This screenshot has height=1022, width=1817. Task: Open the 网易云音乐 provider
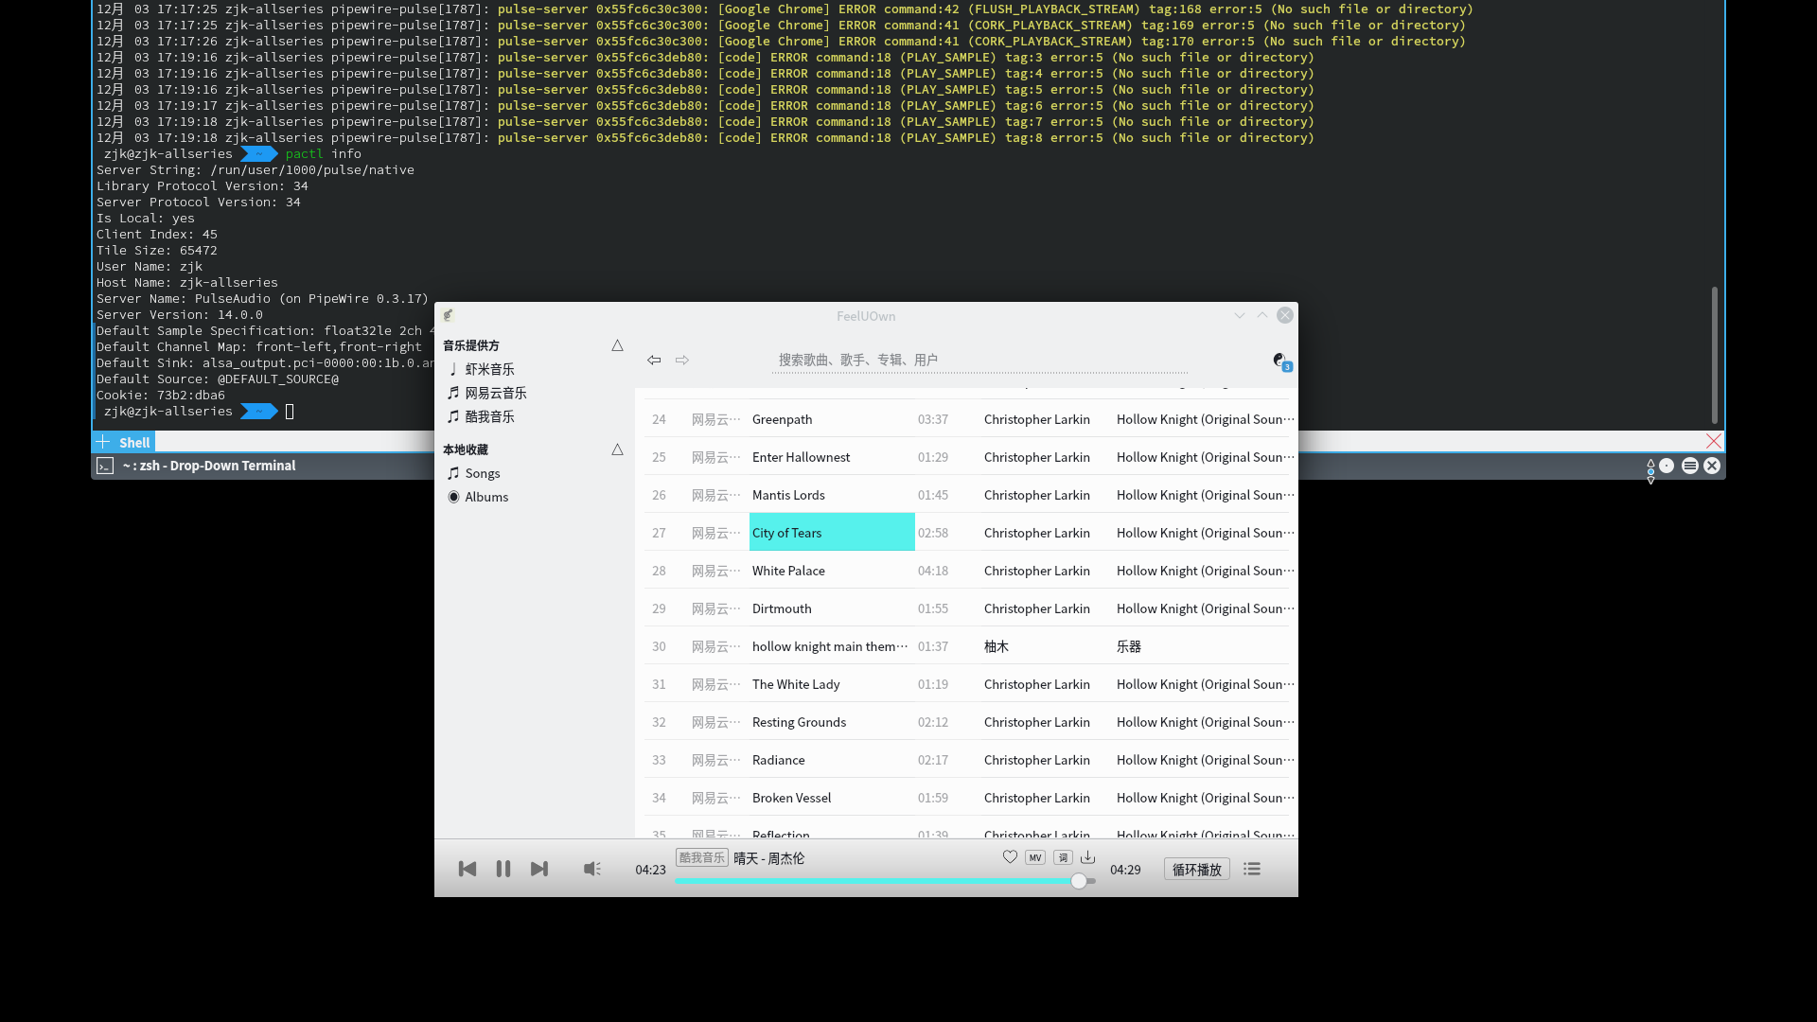[496, 393]
